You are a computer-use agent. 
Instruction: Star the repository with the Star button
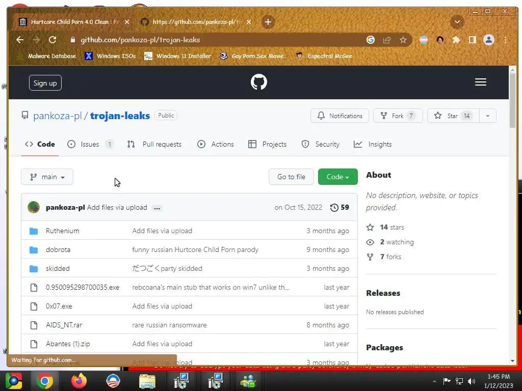tap(453, 116)
